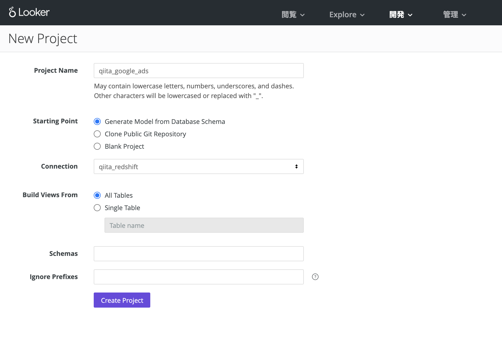Click the Project Name label
The width and height of the screenshot is (502, 341).
pos(56,71)
